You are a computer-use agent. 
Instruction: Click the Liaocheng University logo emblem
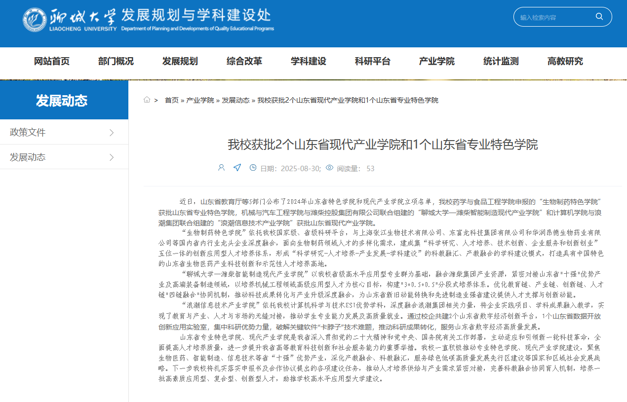(x=35, y=20)
